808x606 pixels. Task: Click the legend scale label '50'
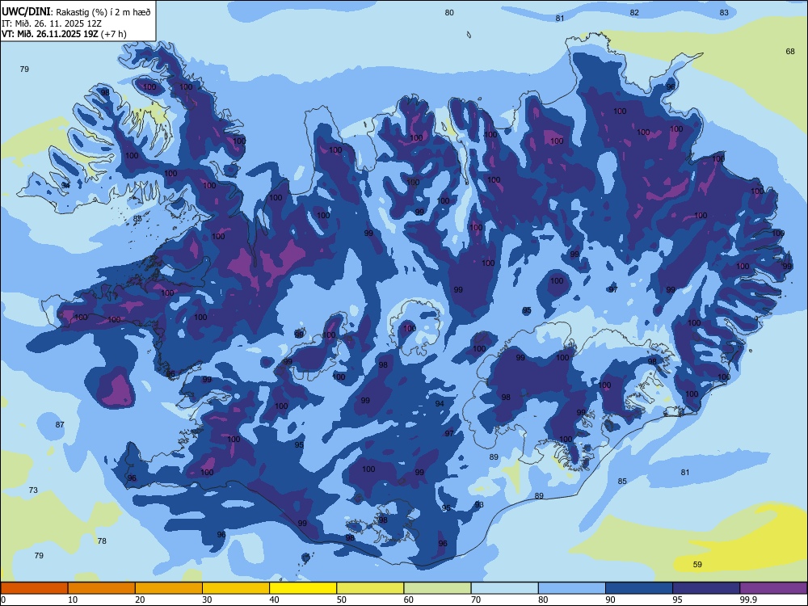pyautogui.click(x=341, y=600)
